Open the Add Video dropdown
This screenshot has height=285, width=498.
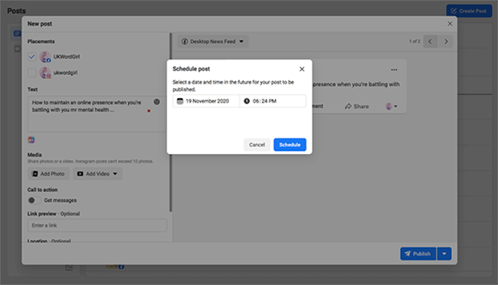[x=97, y=174]
